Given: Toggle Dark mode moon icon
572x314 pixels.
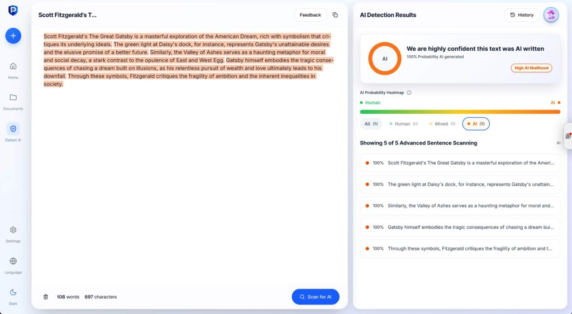Looking at the screenshot, I should tap(13, 292).
